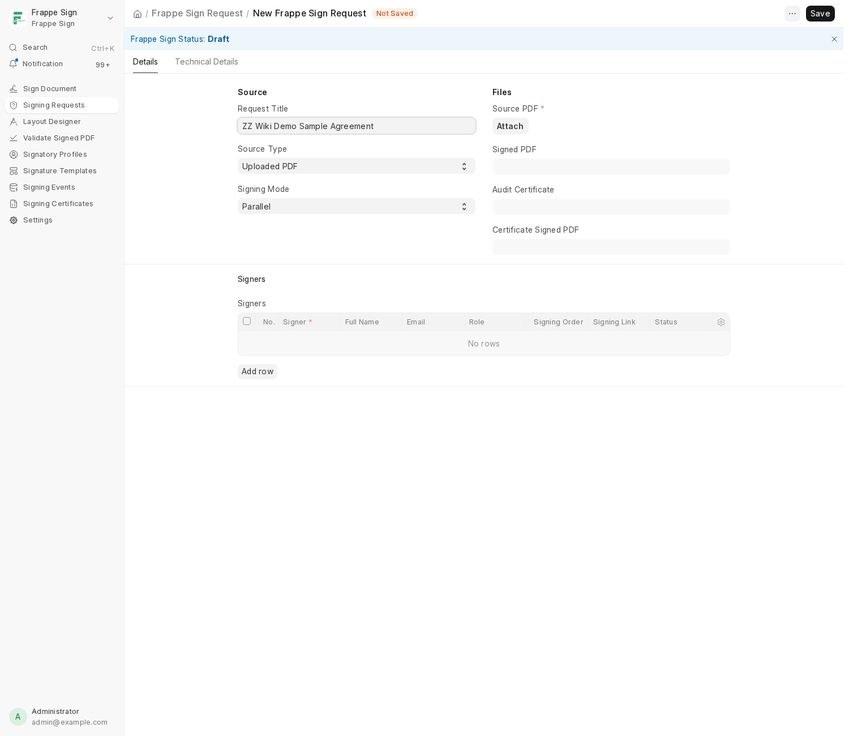Click the Signer column header
The image size is (849, 736).
coord(309,322)
